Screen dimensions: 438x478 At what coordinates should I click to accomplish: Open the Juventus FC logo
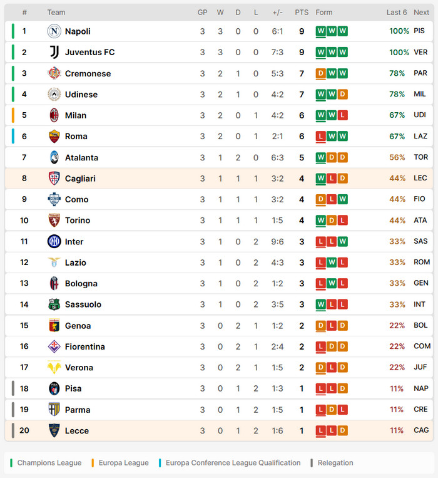click(54, 52)
